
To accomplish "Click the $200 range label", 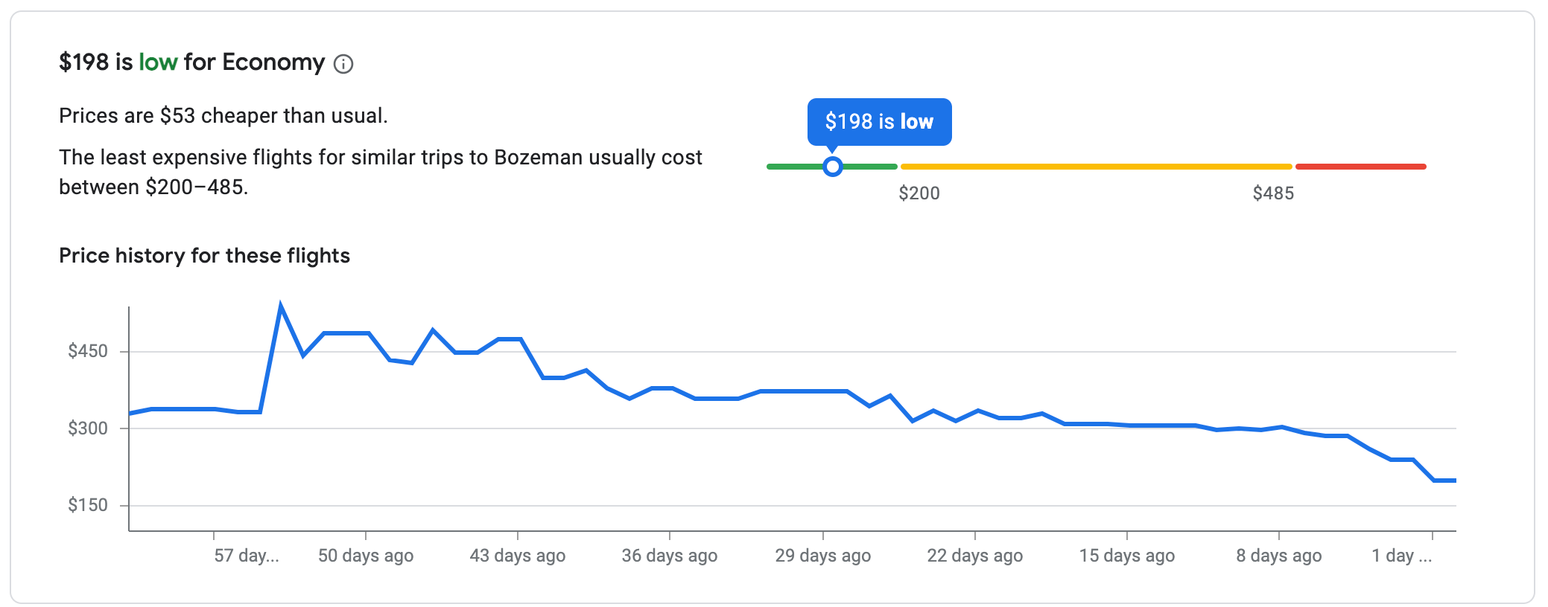I will point(919,193).
